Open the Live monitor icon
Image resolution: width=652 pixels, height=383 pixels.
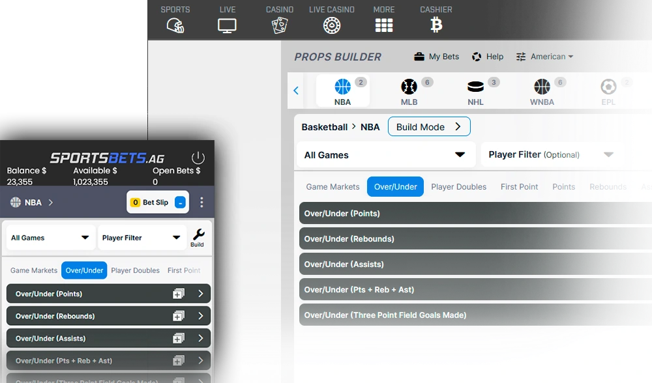(x=227, y=26)
